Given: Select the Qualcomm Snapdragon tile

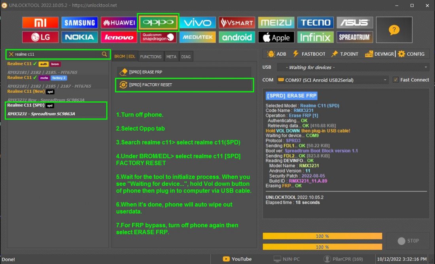Looking at the screenshot, I should tap(158, 37).
